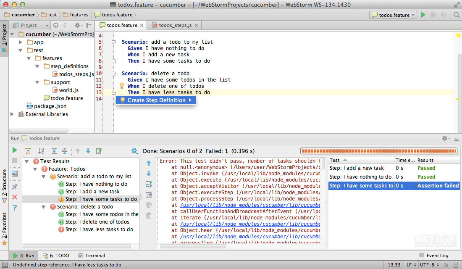The width and height of the screenshot is (462, 269).
Task: Go to next failed test arrow
Action: (x=88, y=151)
